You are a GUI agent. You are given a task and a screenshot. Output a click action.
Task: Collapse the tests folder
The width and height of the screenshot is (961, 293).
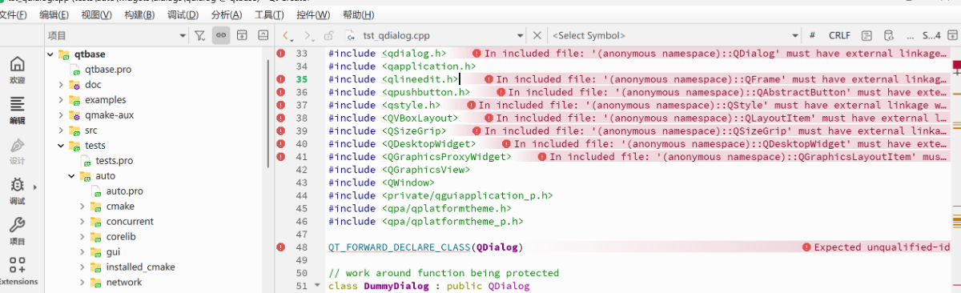pyautogui.click(x=61, y=146)
